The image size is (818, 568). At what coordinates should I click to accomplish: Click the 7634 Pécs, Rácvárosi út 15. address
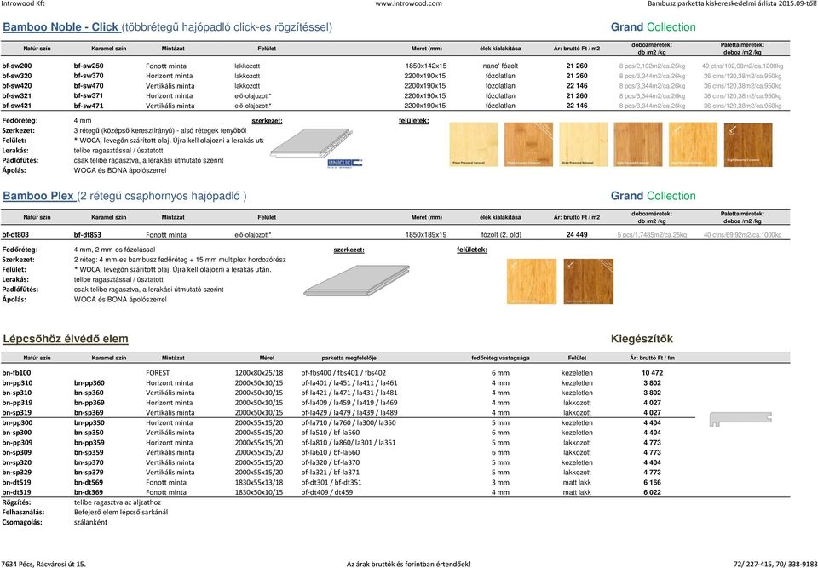point(43,564)
